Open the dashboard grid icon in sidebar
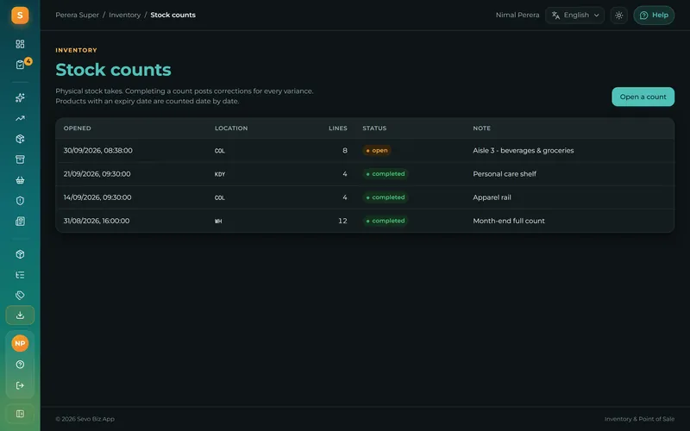690x431 pixels. tap(20, 44)
